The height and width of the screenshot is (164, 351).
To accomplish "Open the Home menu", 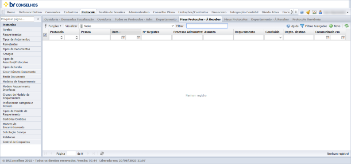I will pos(11,12).
